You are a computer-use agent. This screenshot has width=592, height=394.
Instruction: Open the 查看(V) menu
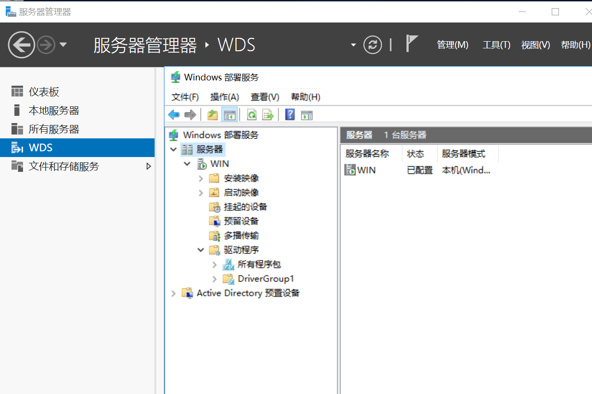click(265, 97)
